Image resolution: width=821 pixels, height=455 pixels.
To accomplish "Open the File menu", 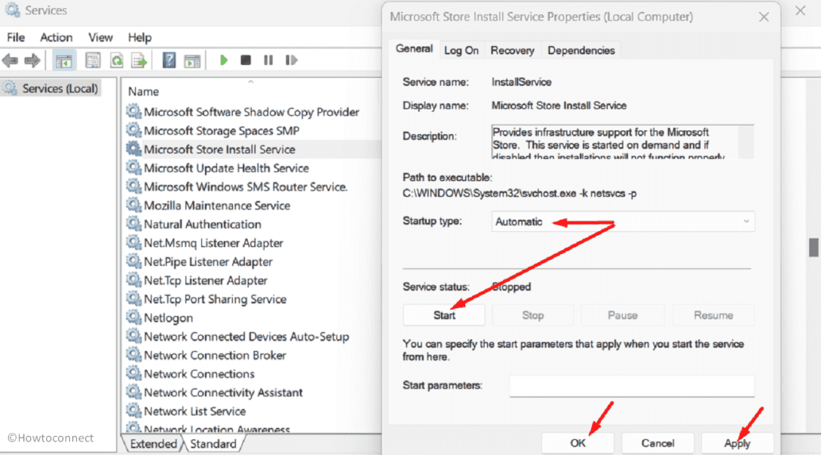I will click(x=16, y=38).
